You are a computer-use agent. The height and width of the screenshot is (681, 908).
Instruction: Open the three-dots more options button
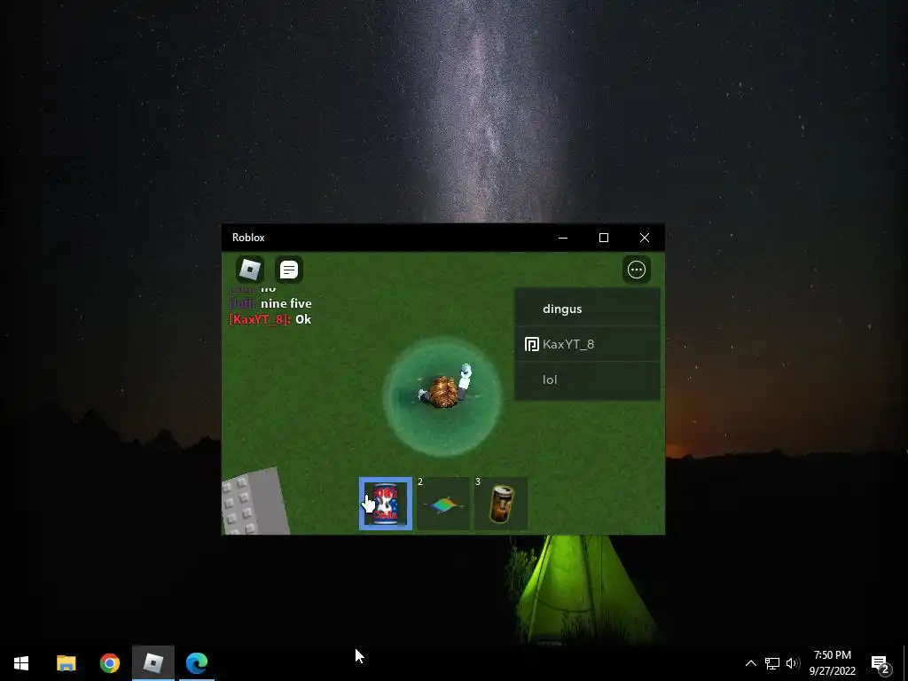tap(637, 270)
